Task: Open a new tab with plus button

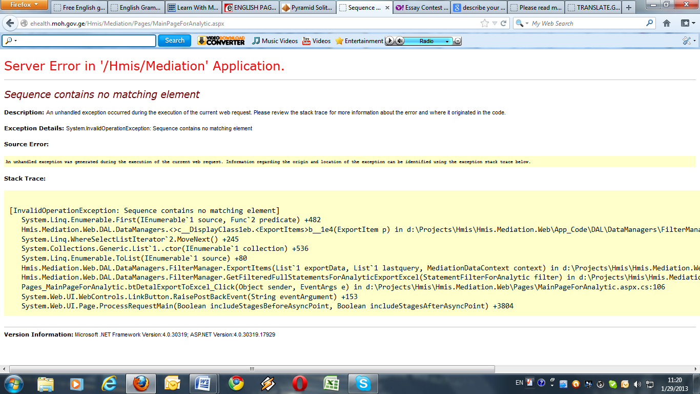Action: point(629,8)
